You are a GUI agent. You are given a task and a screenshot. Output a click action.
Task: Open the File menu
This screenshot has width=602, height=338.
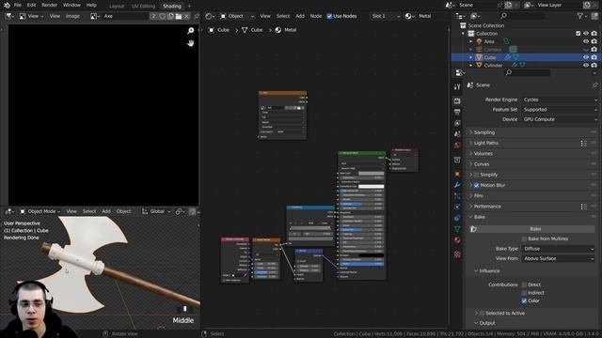17,6
